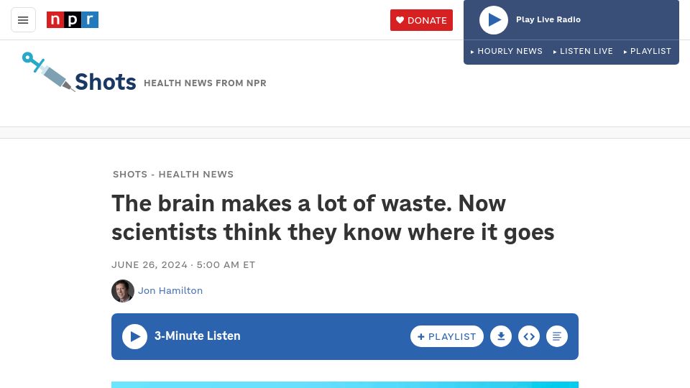690x388 pixels.
Task: Download the audio story
Action: [501, 336]
